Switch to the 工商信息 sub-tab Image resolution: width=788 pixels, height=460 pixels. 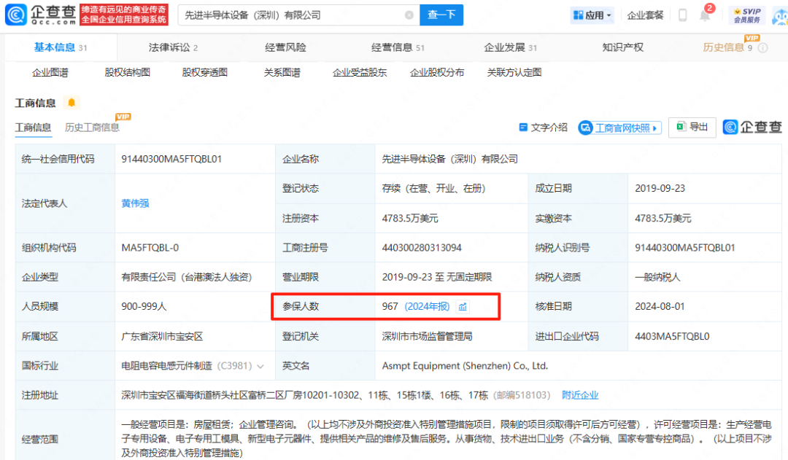(x=33, y=127)
